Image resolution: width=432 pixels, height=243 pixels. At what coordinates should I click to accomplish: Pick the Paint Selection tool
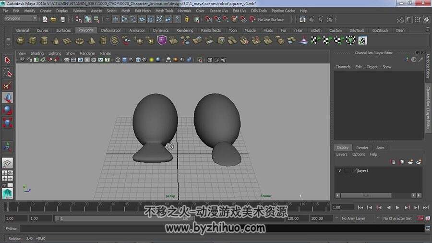tap(7, 85)
